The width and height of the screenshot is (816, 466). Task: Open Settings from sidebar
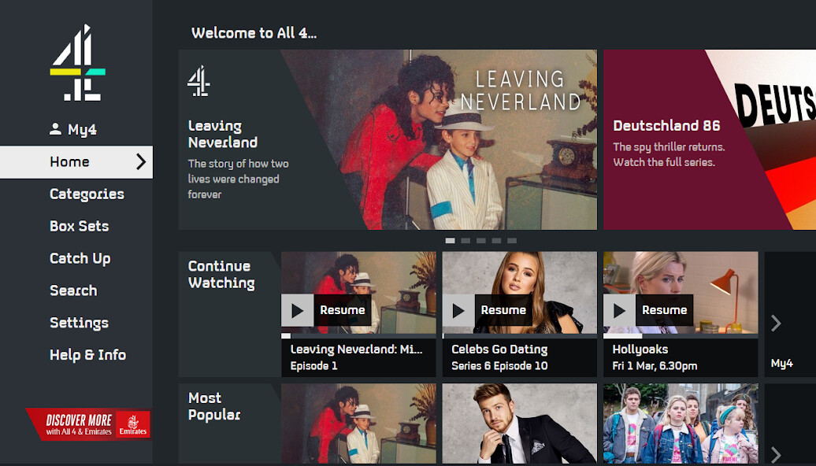(79, 323)
